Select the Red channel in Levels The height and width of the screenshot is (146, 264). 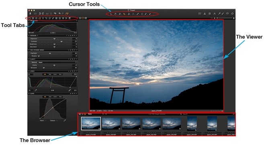(x=50, y=74)
